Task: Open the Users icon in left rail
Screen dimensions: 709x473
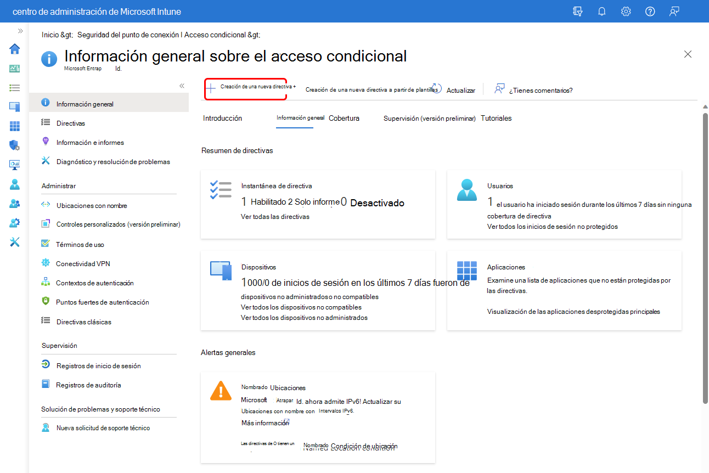Action: click(15, 184)
